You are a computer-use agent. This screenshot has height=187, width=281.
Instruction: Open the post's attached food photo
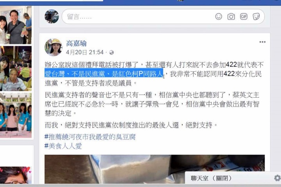point(155,169)
